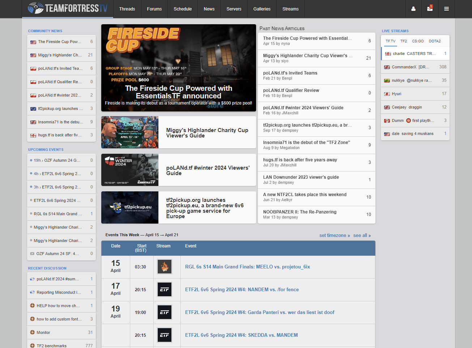Click flag icon beside Hyuri stream
The width and height of the screenshot is (472, 348).
tap(387, 94)
